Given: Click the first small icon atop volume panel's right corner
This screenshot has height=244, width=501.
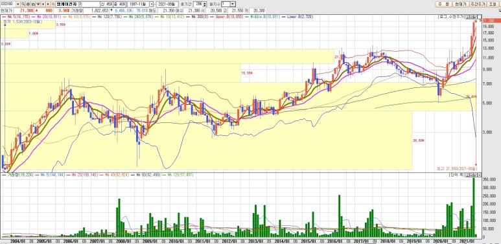Looking at the screenshot, I should (x=467, y=175).
